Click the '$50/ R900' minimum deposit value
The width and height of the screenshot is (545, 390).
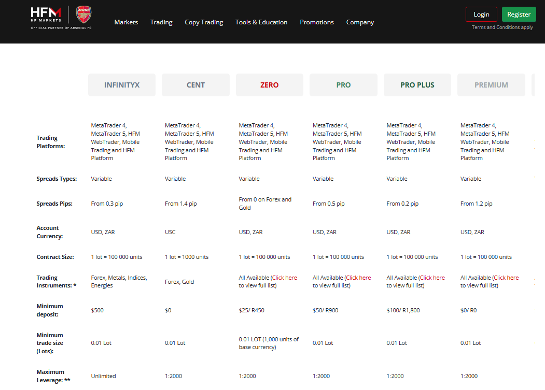325,310
